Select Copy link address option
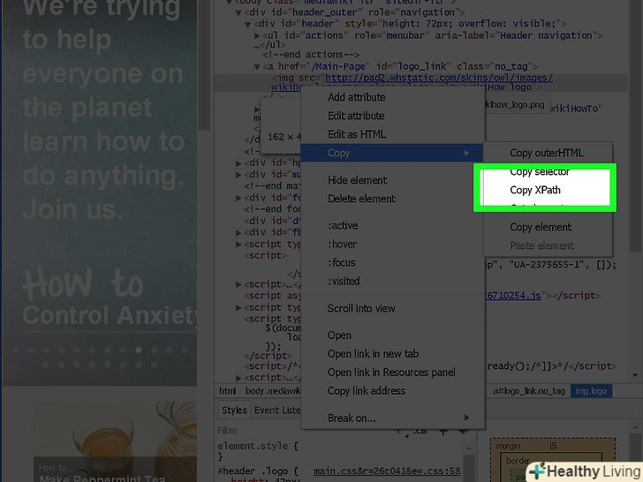 [x=367, y=391]
